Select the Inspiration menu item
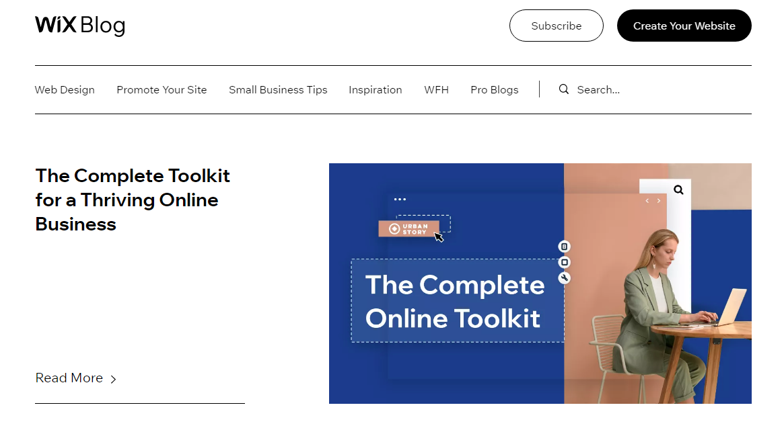This screenshot has height=430, width=784. tap(376, 90)
